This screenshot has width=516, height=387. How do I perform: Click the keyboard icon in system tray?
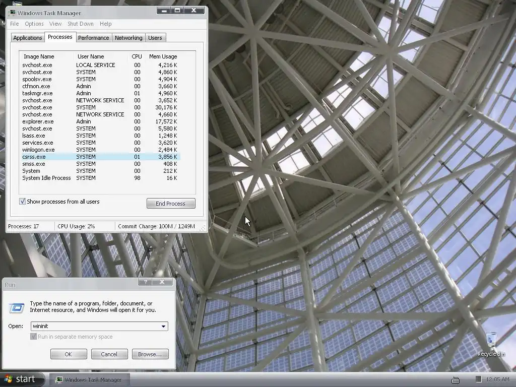click(456, 380)
